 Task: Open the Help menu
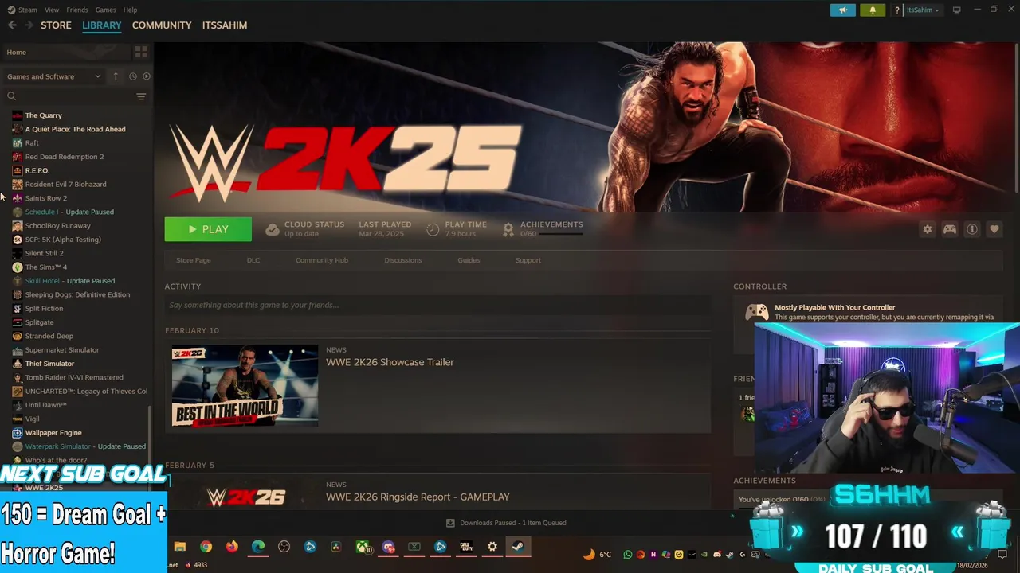pos(130,10)
